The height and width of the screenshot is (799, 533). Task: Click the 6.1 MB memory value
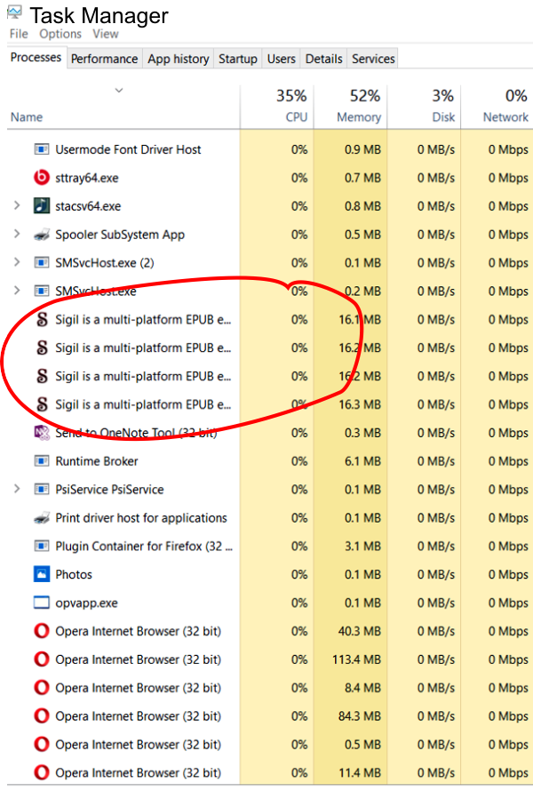tap(362, 461)
